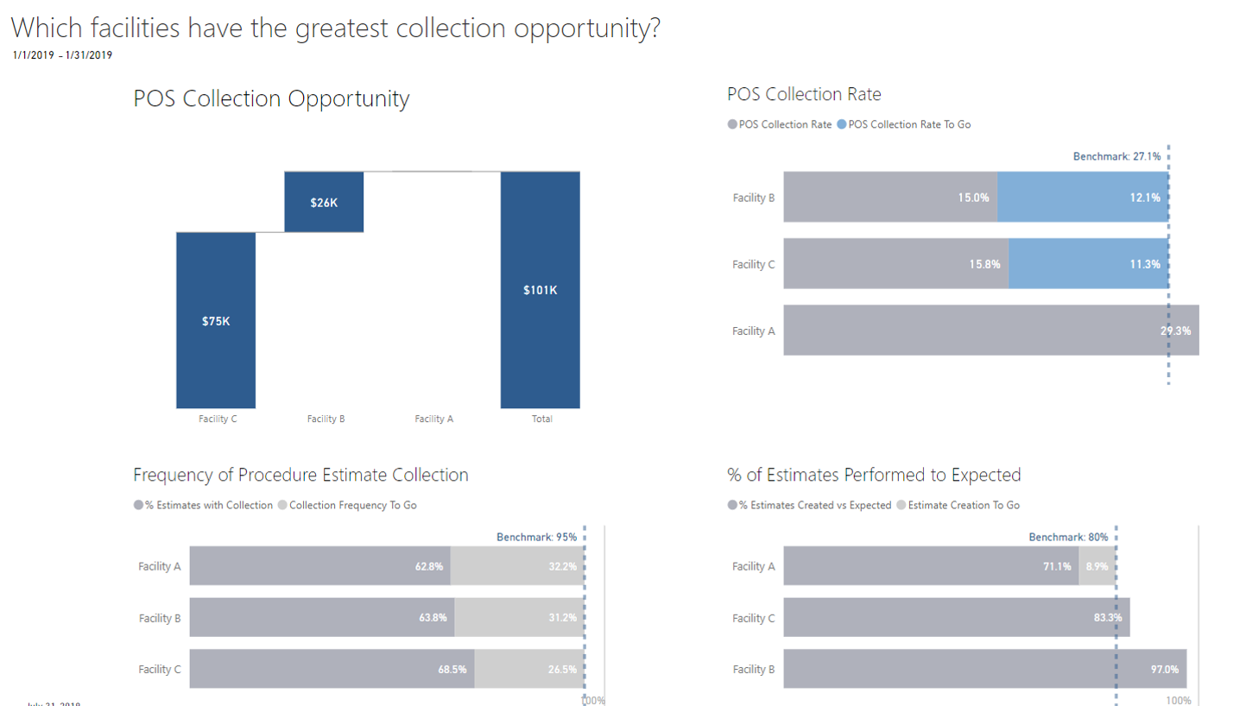Select Facility C 11.3% rate to go bar
The image size is (1246, 706).
tap(1088, 264)
